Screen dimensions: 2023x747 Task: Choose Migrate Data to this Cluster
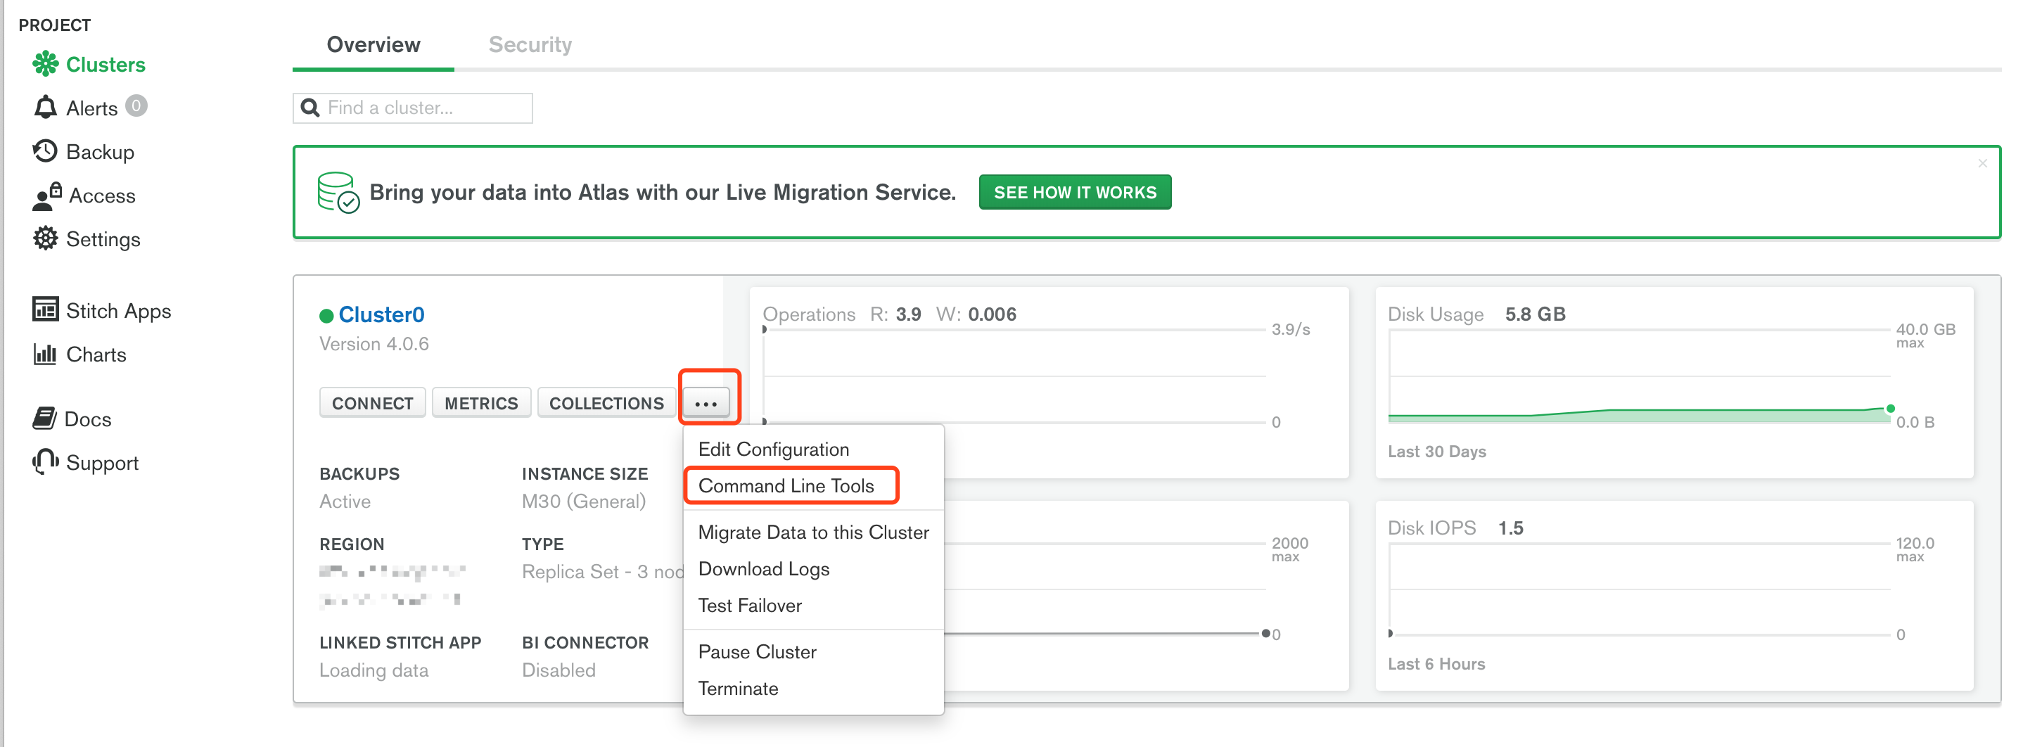point(814,532)
